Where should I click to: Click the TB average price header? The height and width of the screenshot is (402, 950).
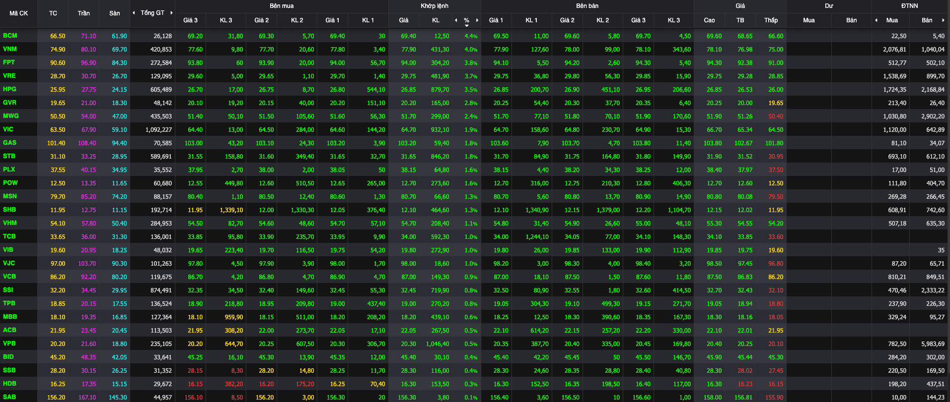[x=740, y=20]
